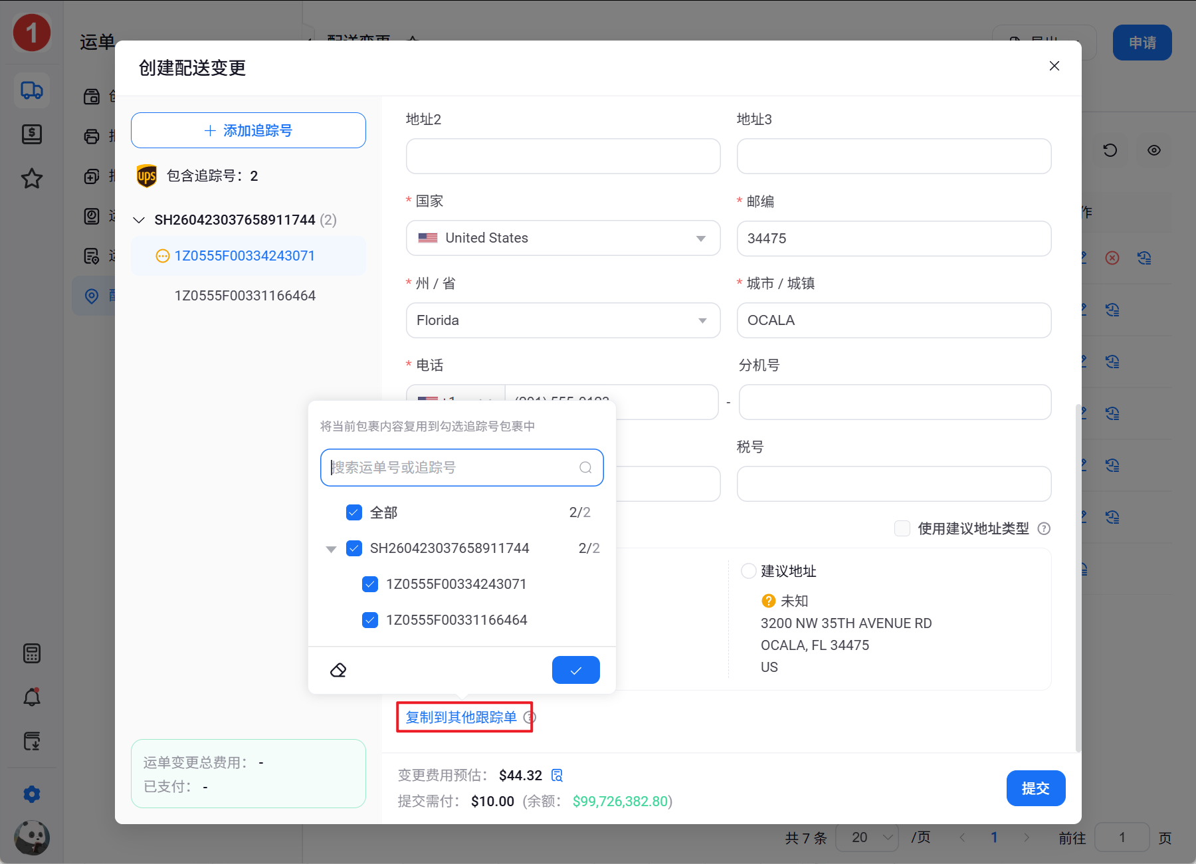Click the 前往 page number field
This screenshot has height=864, width=1196.
(1122, 837)
